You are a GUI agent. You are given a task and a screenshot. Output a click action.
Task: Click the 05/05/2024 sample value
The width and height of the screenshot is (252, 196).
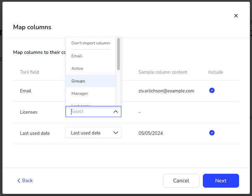coord(151,133)
